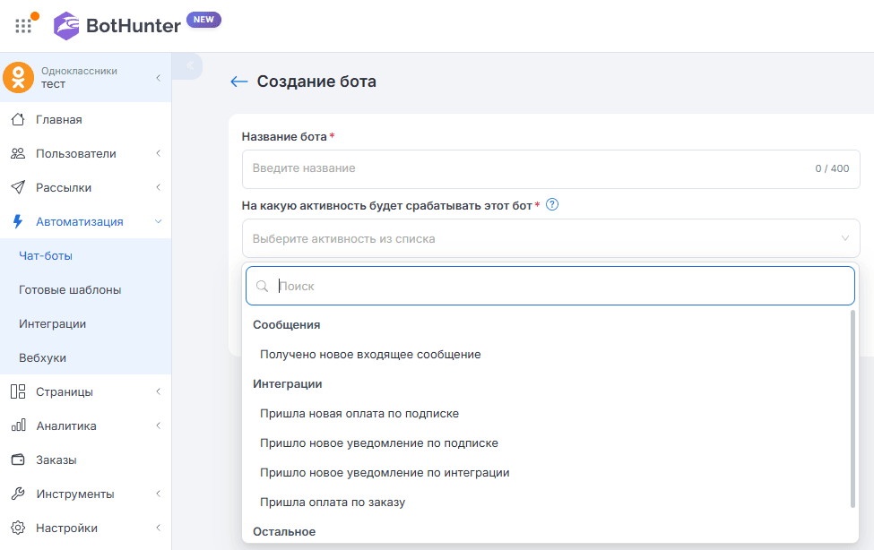Click the bar chart icon beside Аналитика
This screenshot has height=550, width=874.
[19, 425]
